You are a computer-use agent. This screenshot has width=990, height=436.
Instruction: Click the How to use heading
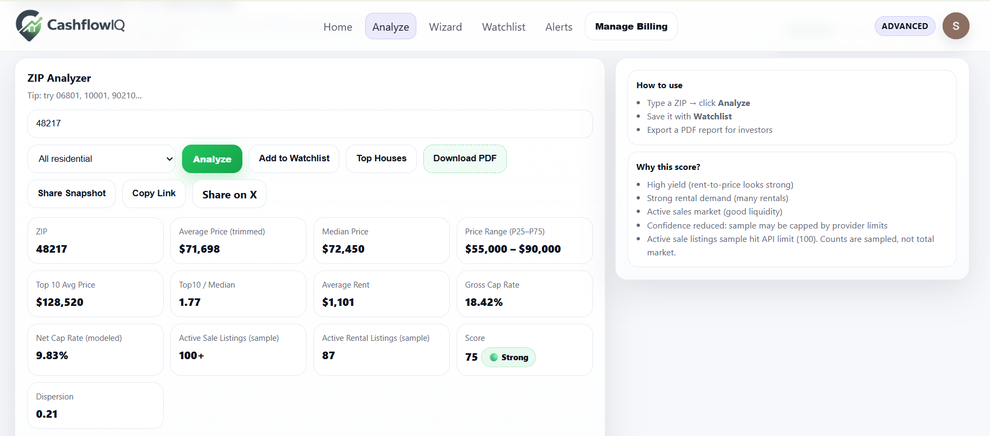click(659, 85)
